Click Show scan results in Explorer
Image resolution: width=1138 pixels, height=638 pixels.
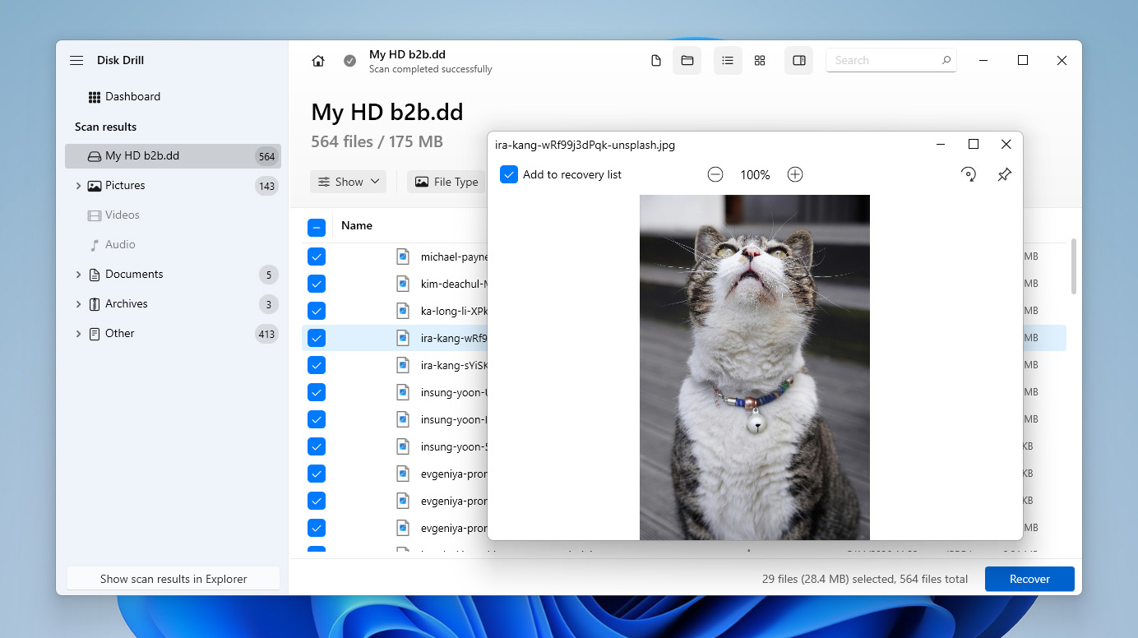(173, 579)
